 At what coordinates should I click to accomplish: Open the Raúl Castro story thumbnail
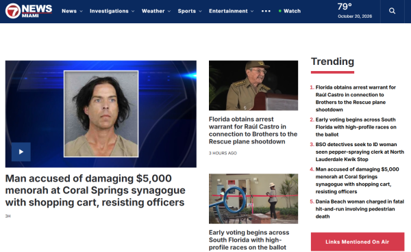[253, 85]
